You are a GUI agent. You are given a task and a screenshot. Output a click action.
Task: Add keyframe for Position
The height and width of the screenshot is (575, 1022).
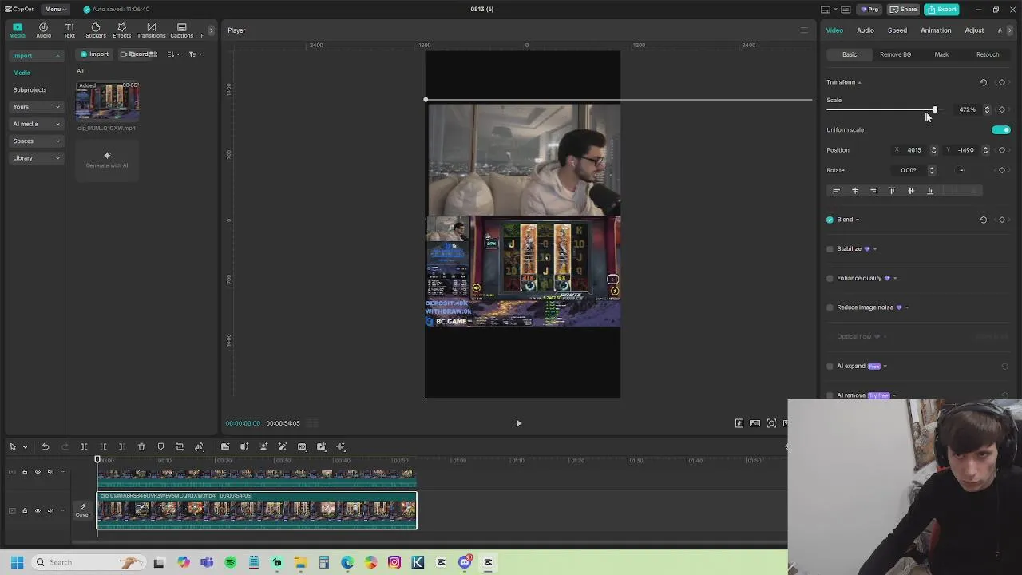click(x=1002, y=150)
